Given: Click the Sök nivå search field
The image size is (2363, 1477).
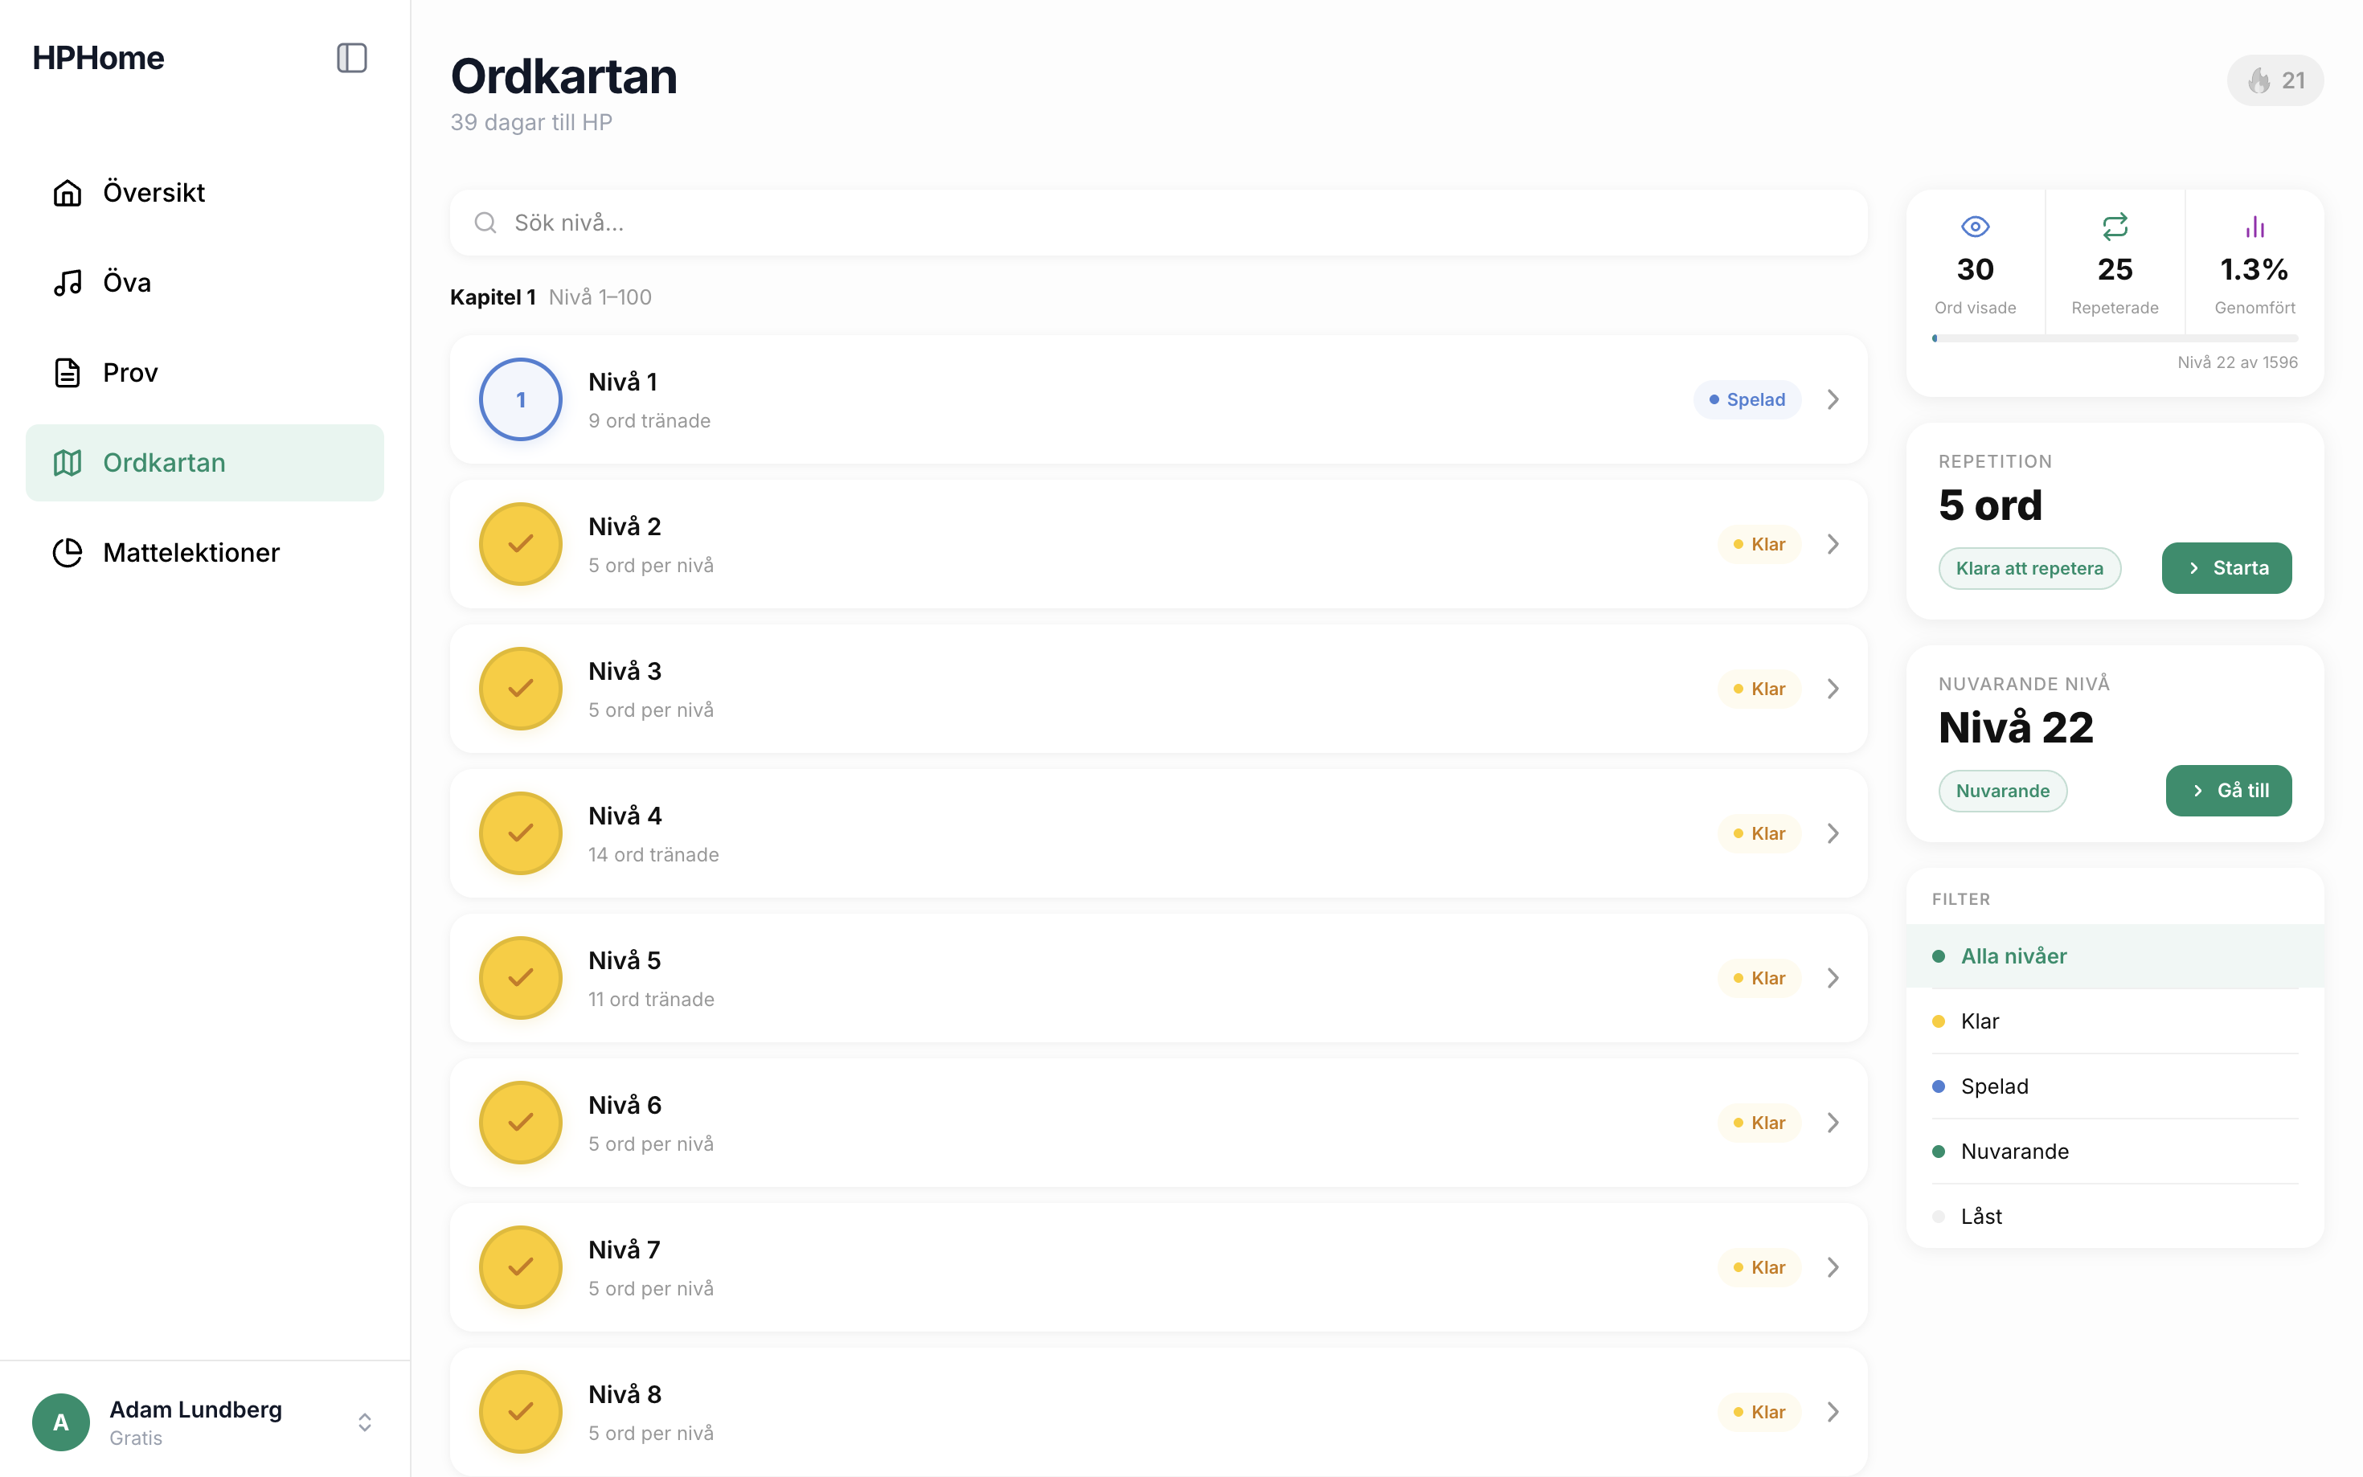Looking at the screenshot, I should pyautogui.click(x=1157, y=222).
